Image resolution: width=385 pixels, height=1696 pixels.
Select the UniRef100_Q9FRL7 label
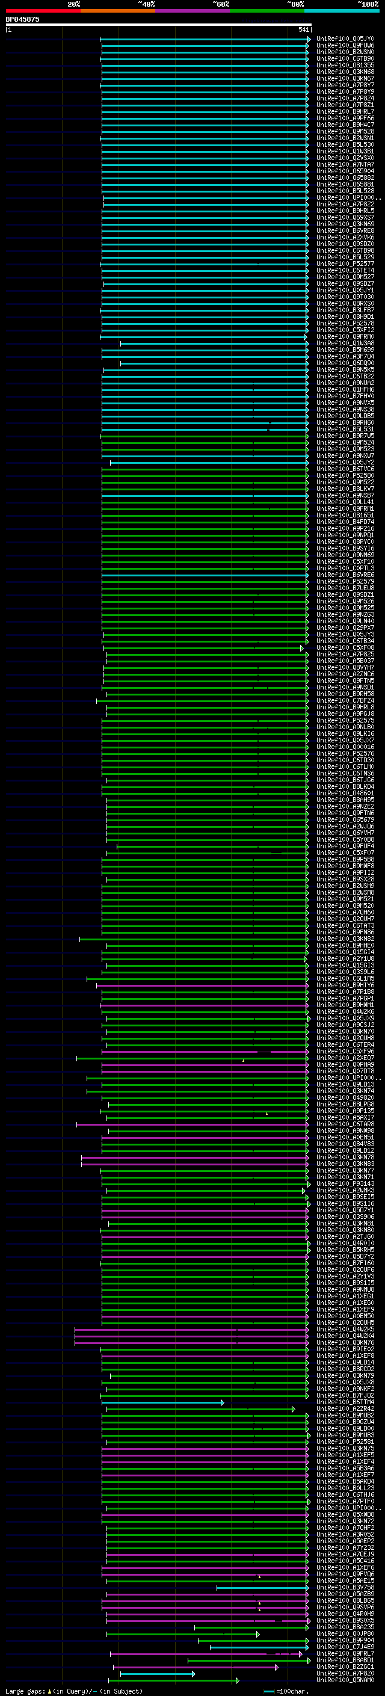coord(345,1654)
